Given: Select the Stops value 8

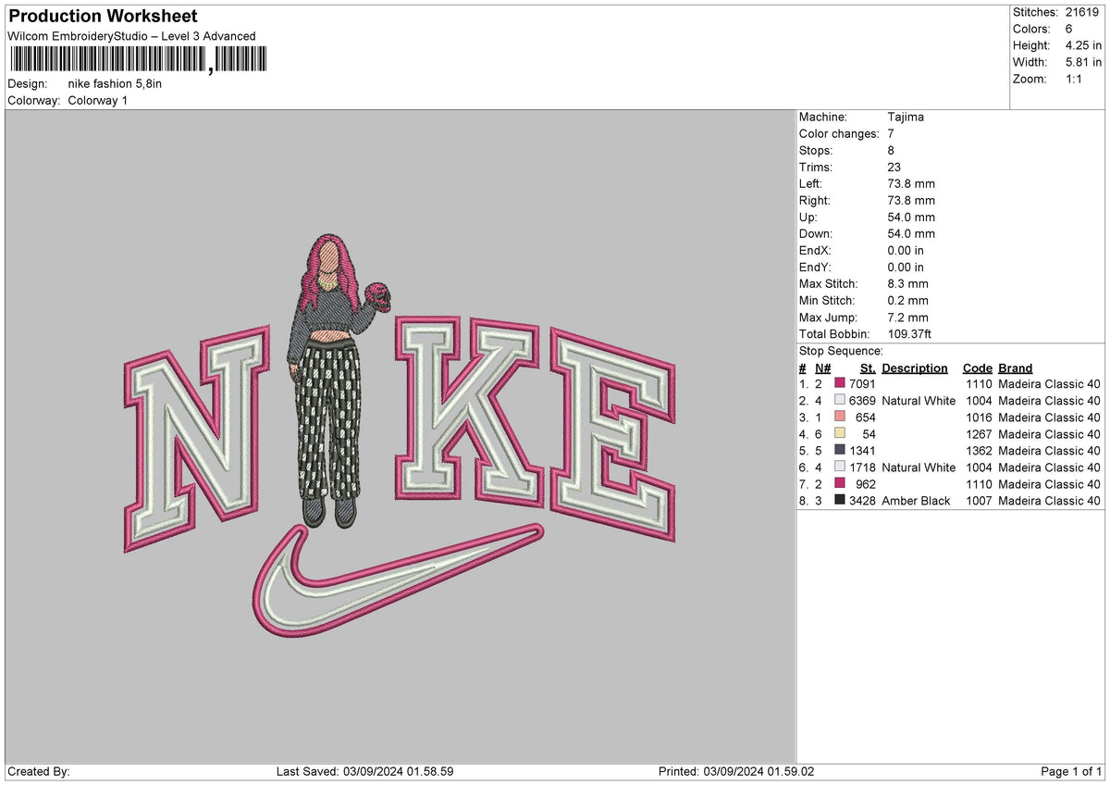Looking at the screenshot, I should pos(891,151).
